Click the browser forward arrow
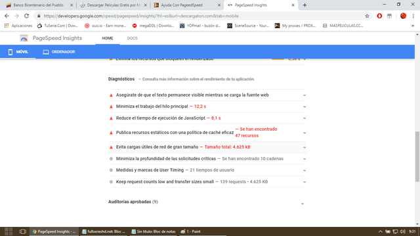The height and width of the screenshot is (236, 420). point(16,16)
